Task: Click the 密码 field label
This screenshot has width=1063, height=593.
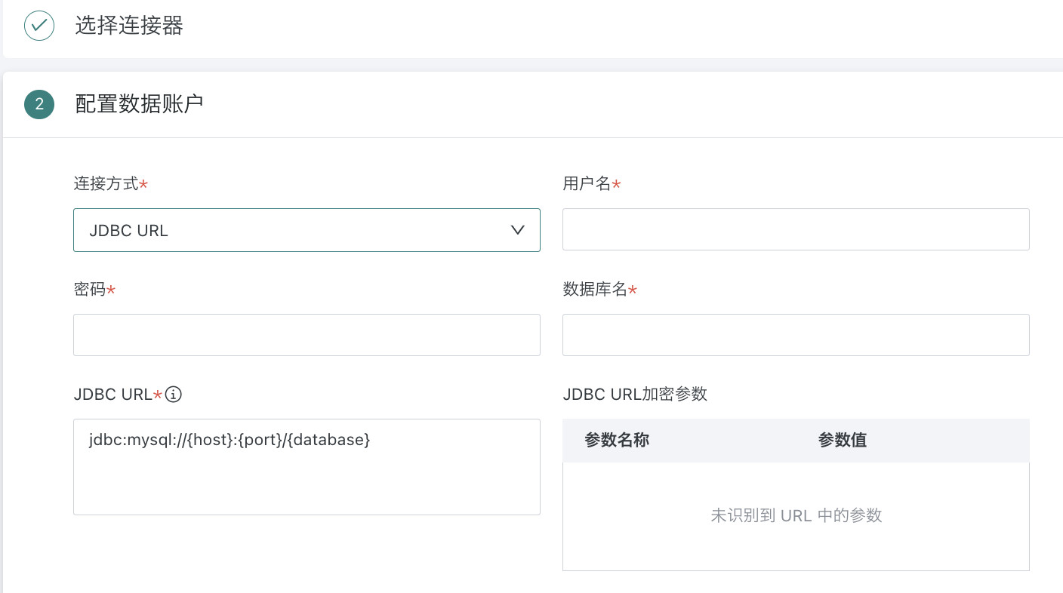Action: pos(90,289)
